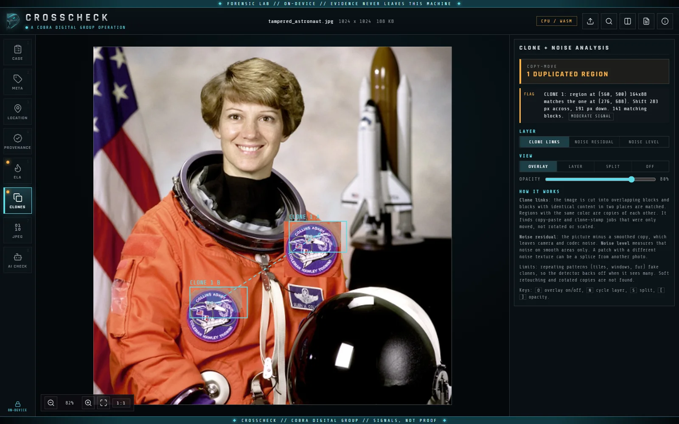
Task: Open the report document icon
Action: pyautogui.click(x=646, y=21)
